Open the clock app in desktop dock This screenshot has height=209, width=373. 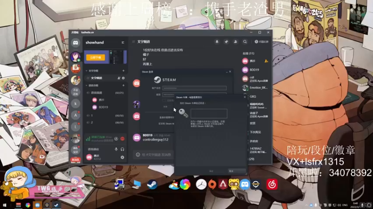point(201,184)
